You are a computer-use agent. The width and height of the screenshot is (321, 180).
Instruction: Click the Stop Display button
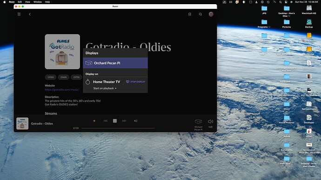tap(135, 82)
